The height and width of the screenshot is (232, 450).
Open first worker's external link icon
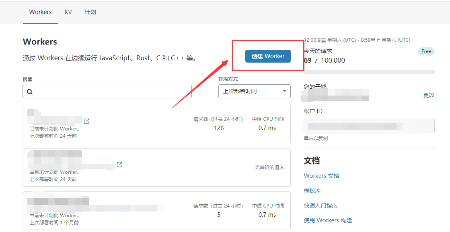tap(86, 121)
